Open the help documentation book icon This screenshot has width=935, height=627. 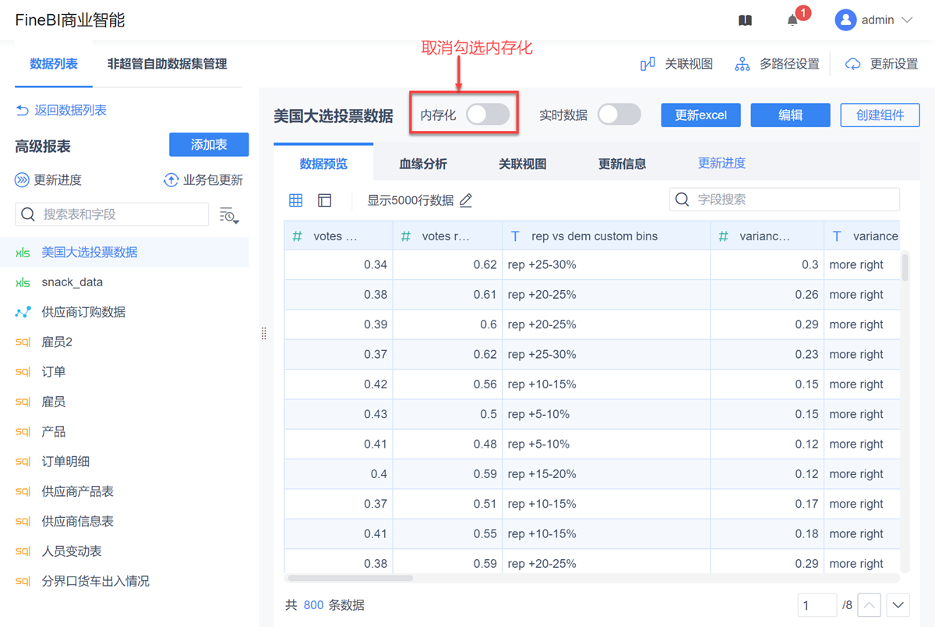pyautogui.click(x=745, y=20)
